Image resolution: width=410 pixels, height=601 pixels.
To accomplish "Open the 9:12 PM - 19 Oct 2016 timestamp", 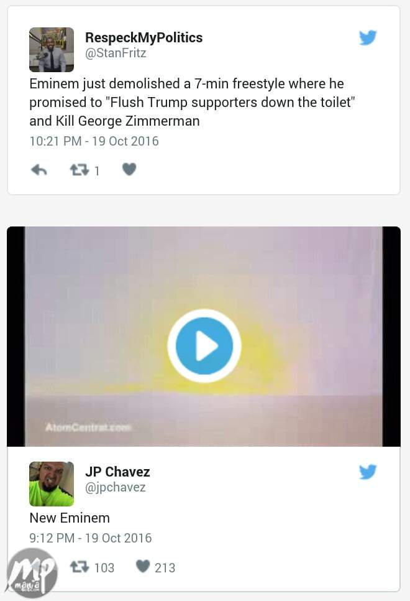I will tap(91, 538).
